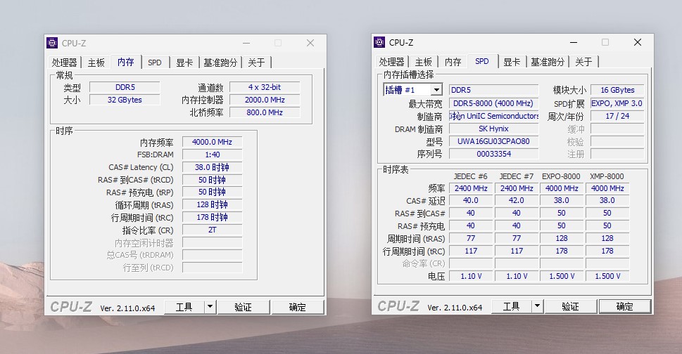Click DDR5-8000 (4000 MHz) bandwidth field
Viewport: 682px width, 354px height.
click(x=493, y=103)
